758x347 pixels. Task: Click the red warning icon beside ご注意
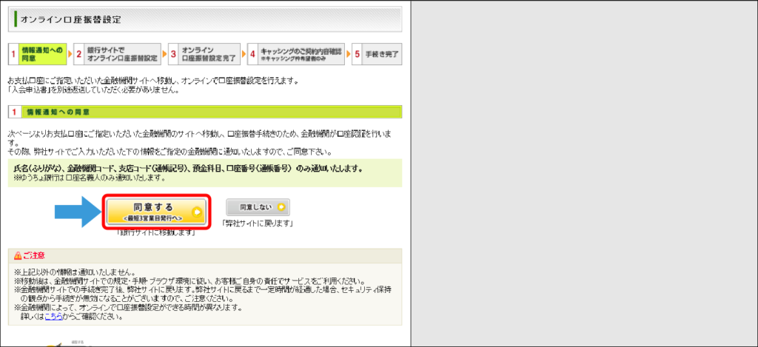point(18,255)
